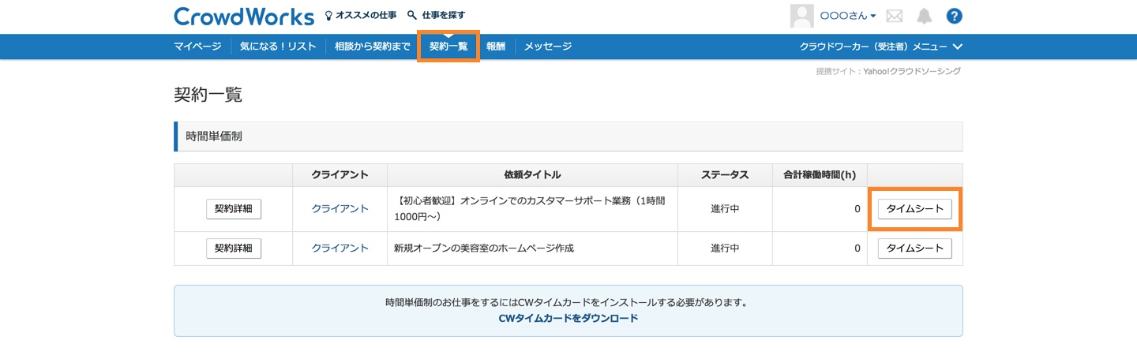Click the CWタイムカードをダウンロード link
Viewport: 1137px width, 355px height.
click(x=568, y=318)
